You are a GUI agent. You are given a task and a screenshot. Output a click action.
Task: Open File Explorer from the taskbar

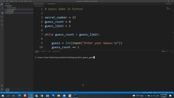(59, 96)
